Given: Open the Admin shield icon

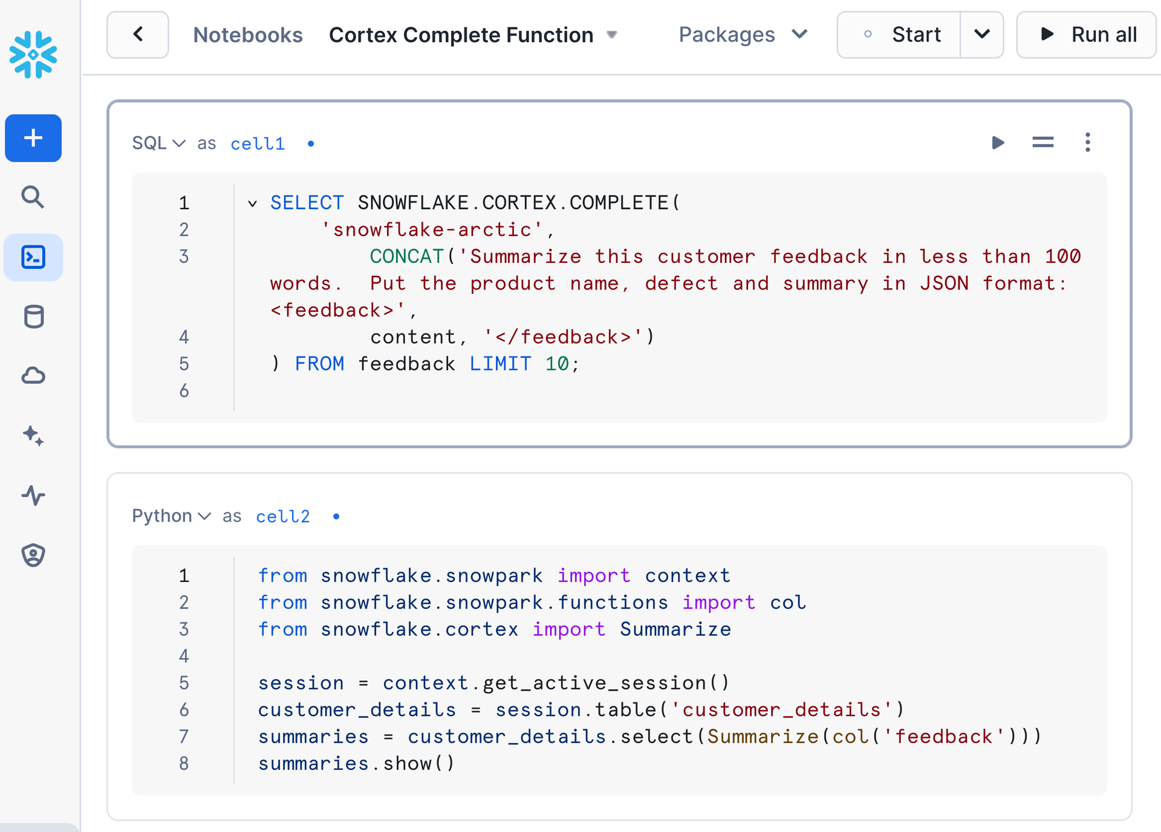Looking at the screenshot, I should tap(33, 555).
